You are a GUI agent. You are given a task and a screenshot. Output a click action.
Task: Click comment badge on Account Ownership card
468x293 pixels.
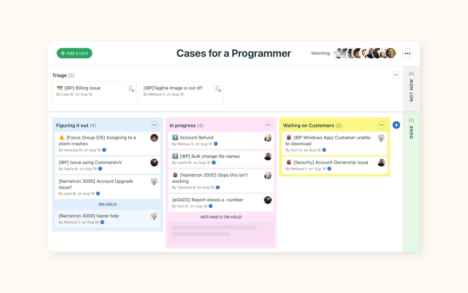coord(329,168)
